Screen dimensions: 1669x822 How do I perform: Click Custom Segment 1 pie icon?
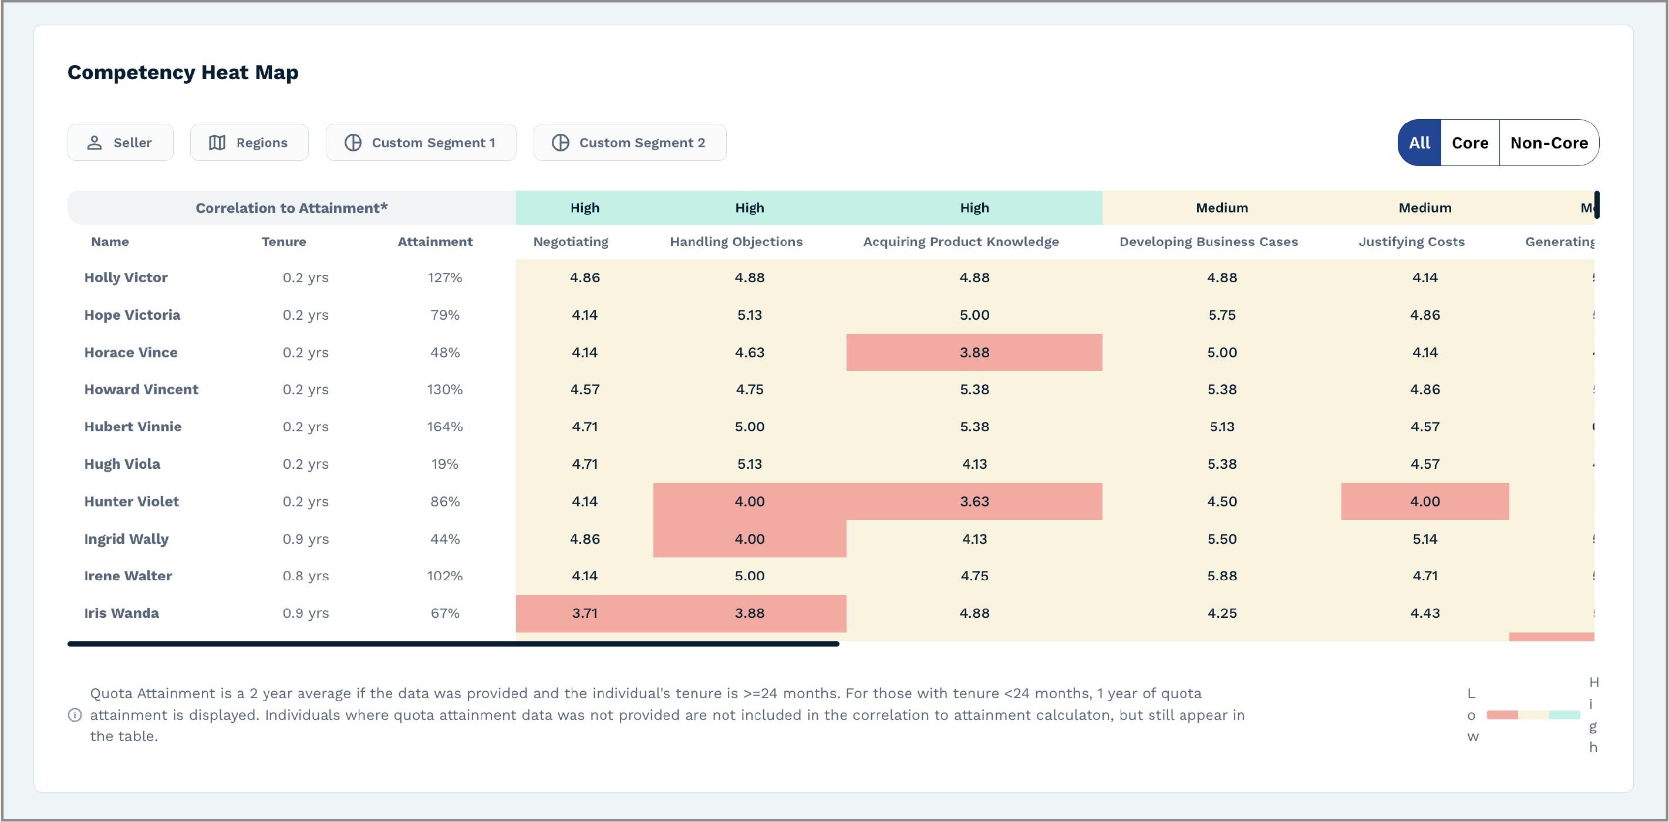coord(353,143)
